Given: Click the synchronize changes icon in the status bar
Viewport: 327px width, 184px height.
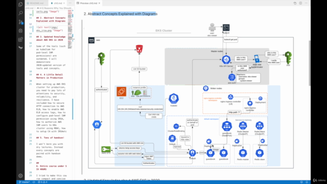Looking at the screenshot, I should tap(34, 182).
